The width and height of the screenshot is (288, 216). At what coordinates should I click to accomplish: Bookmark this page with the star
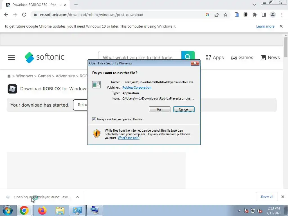[x=226, y=15]
